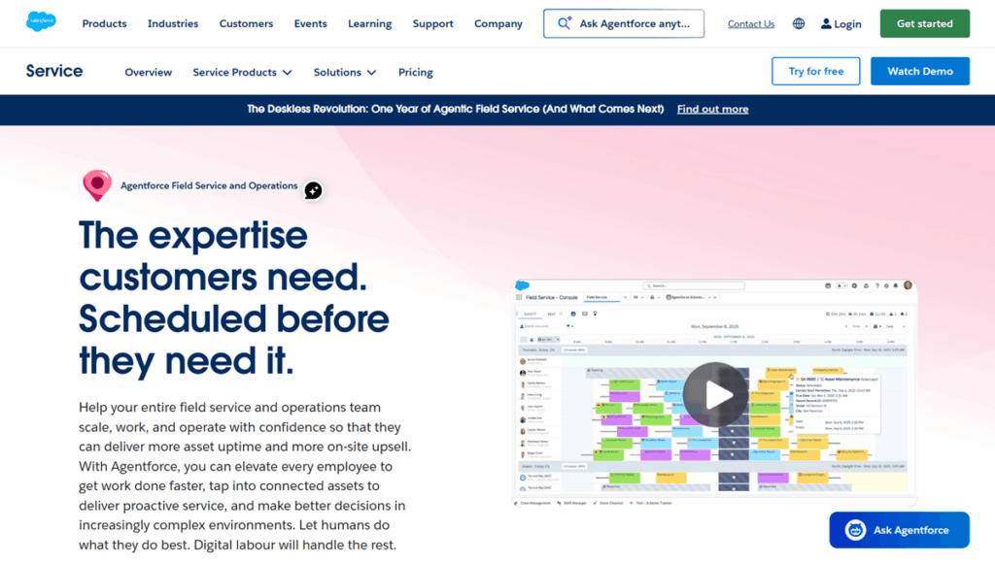This screenshot has height=564, width=995.
Task: Open the Support menu
Action: point(432,23)
